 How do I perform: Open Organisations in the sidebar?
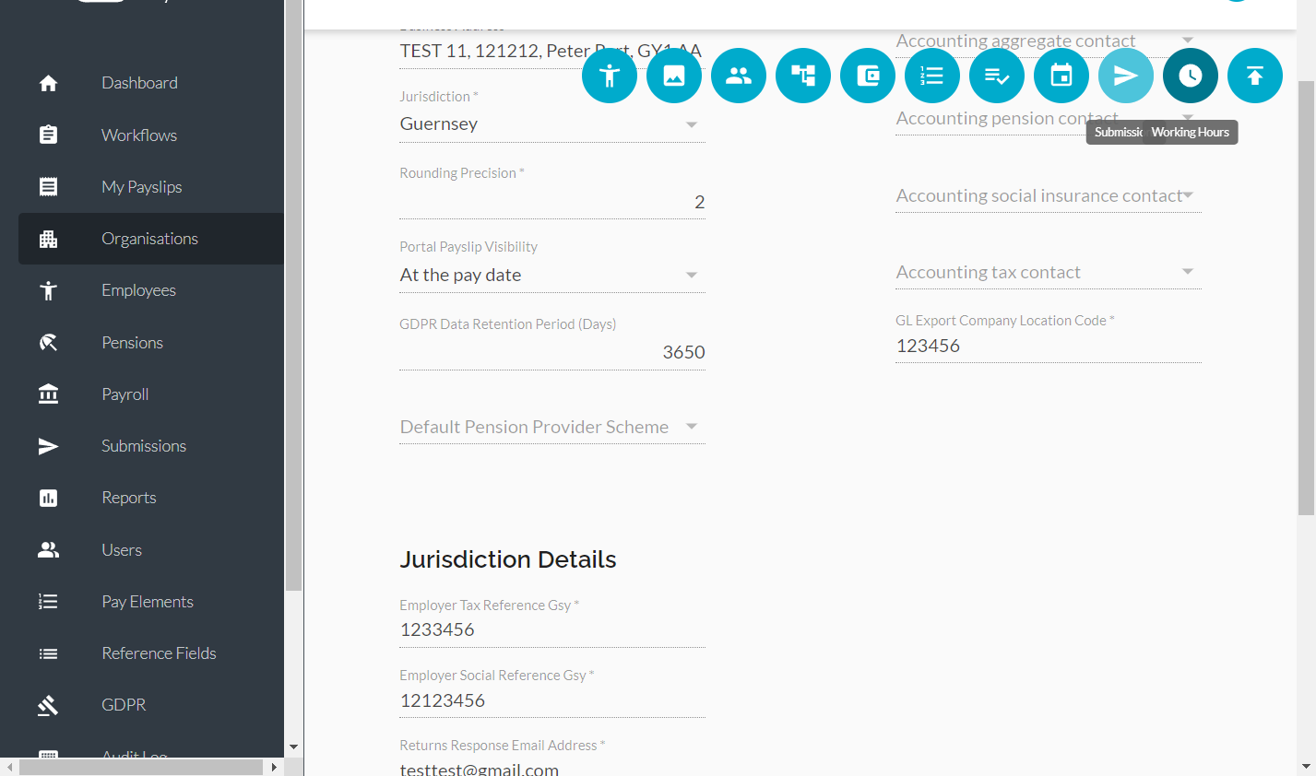coord(151,239)
